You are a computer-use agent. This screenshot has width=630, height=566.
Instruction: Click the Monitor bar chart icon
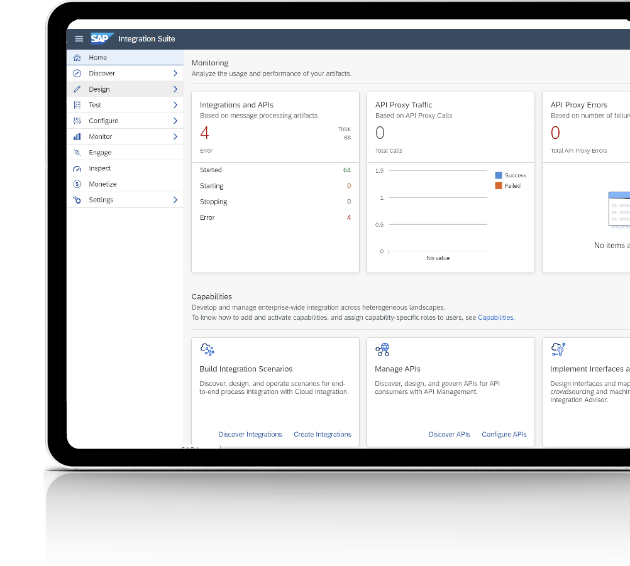77,137
